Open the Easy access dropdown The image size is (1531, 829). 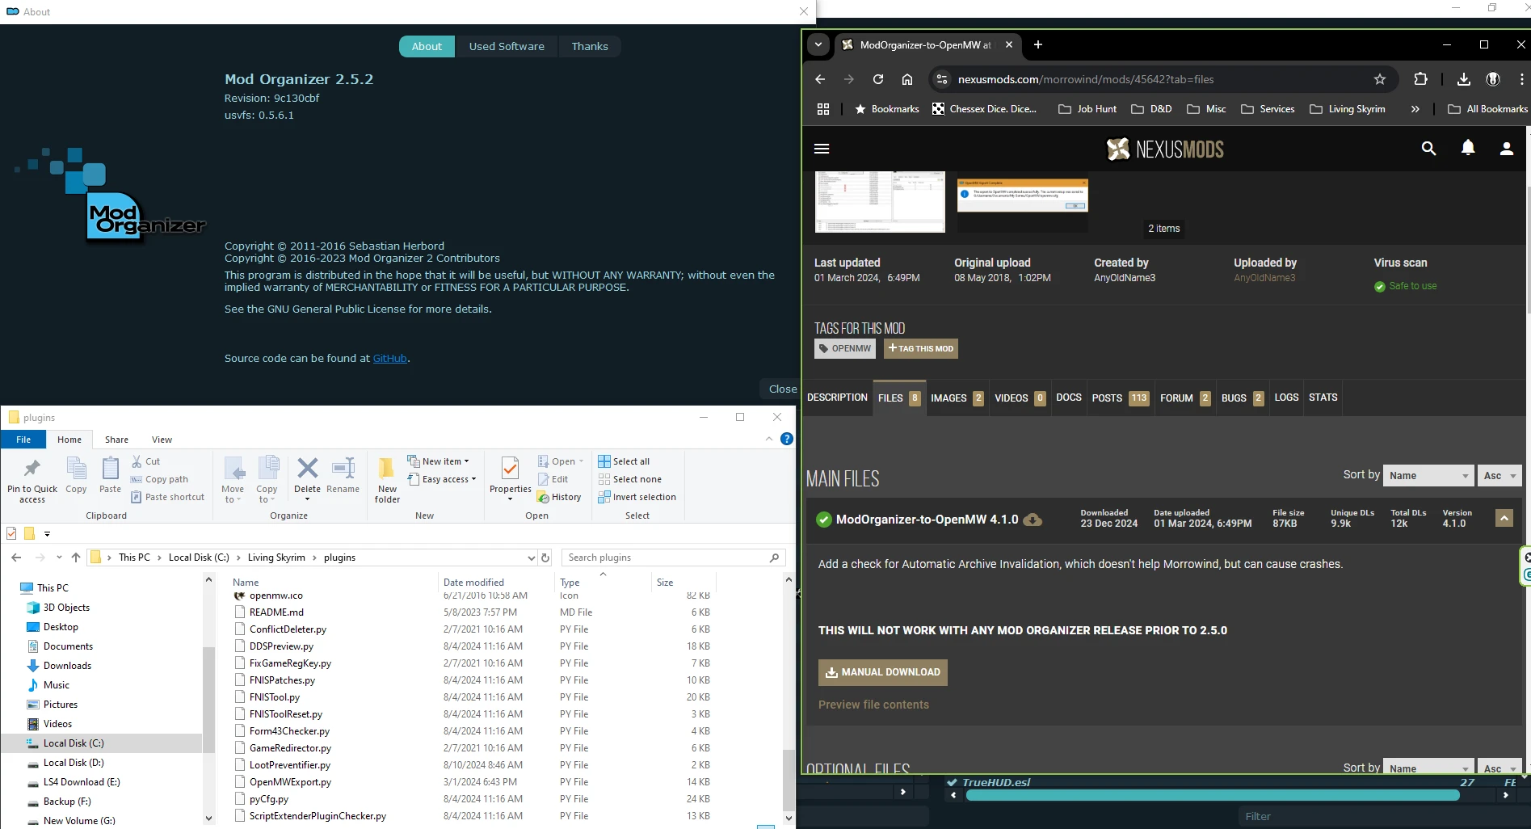tap(442, 479)
